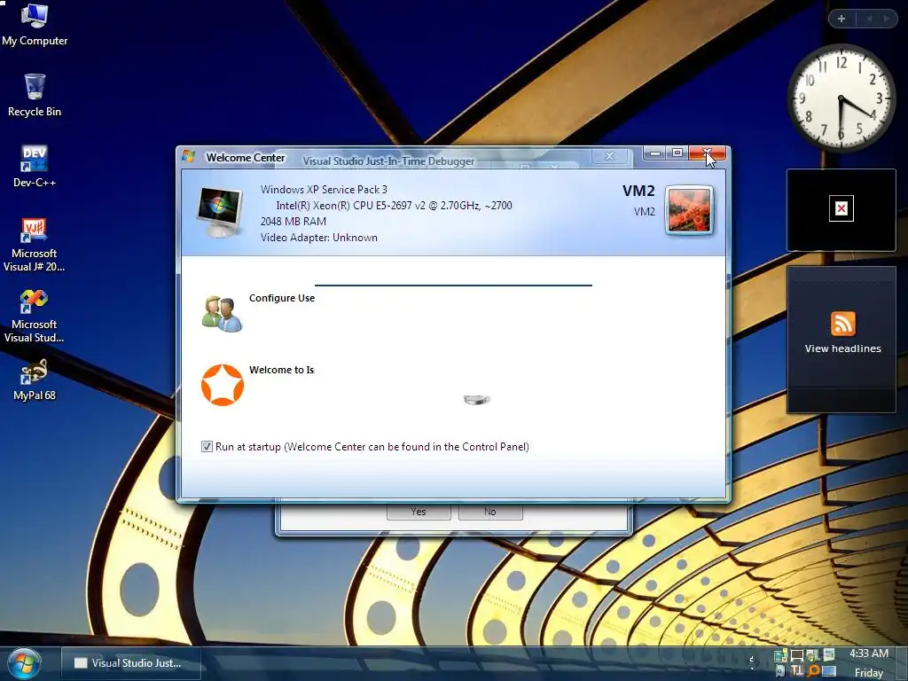
Task: Minimize the Welcome Center window
Action: click(x=655, y=153)
